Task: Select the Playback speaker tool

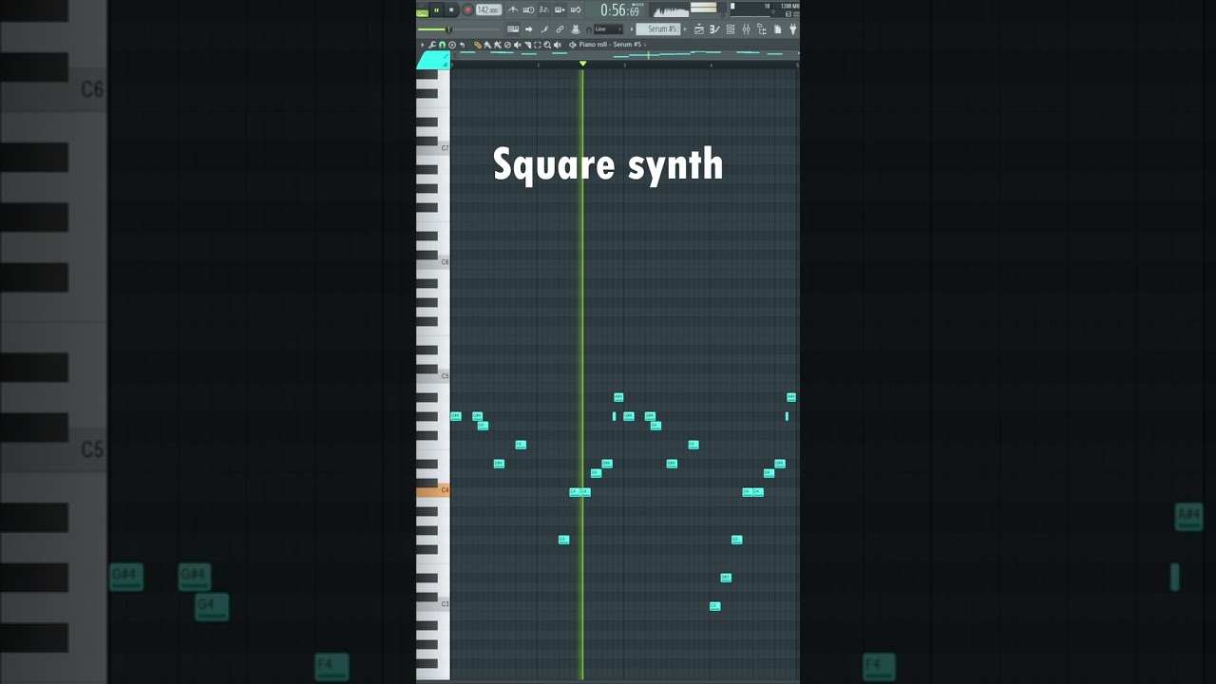Action: [x=557, y=45]
